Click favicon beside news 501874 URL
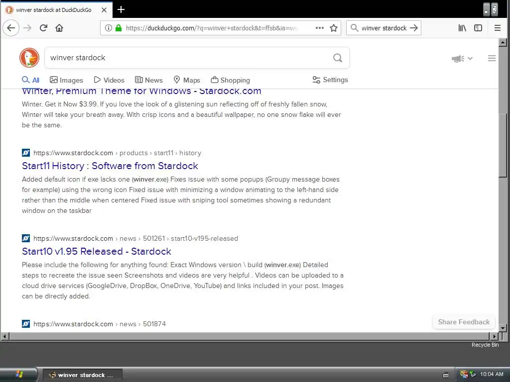Screen dimensions: 510x382 click(x=26, y=323)
